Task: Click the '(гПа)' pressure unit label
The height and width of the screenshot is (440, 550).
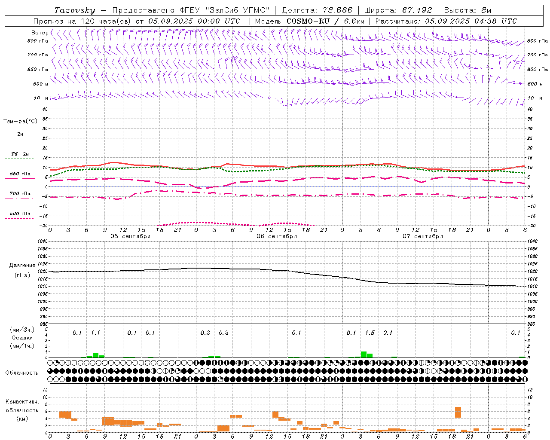Action: point(22,275)
